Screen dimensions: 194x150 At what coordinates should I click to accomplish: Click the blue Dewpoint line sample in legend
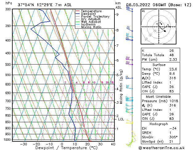[x=78, y=14]
